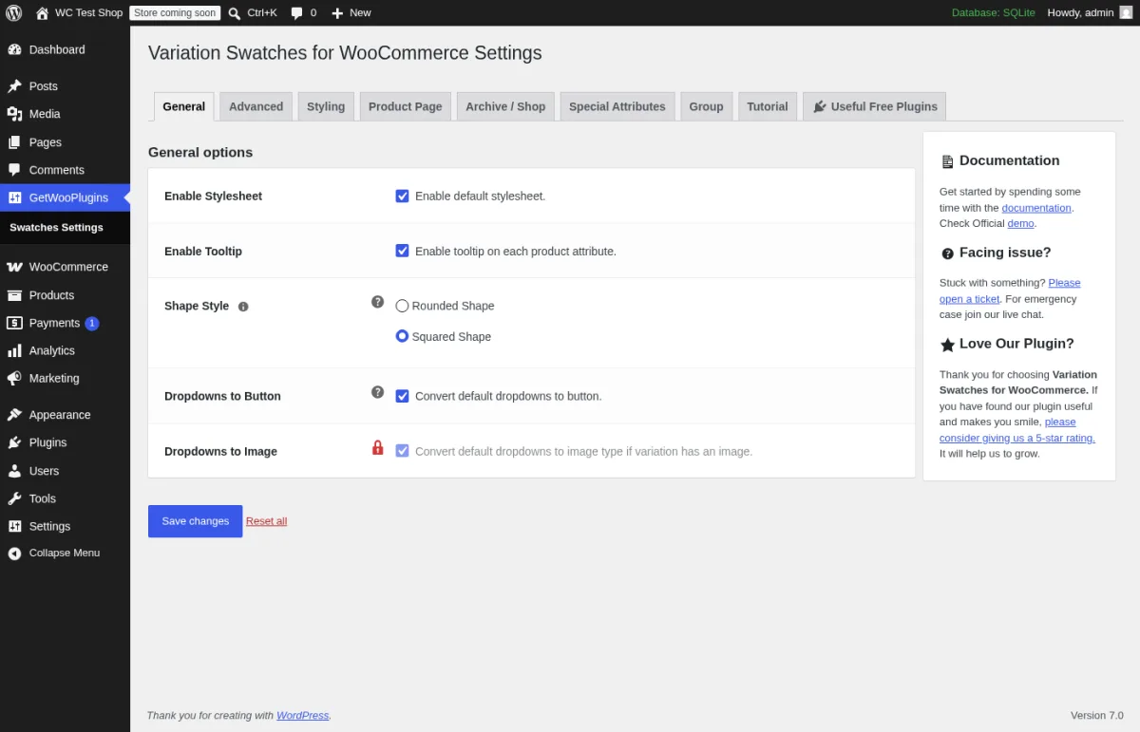The width and height of the screenshot is (1140, 732).
Task: Open the comments bubble icon in admin bar
Action: [297, 13]
